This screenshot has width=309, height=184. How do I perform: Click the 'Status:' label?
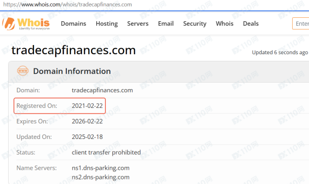coord(26,153)
